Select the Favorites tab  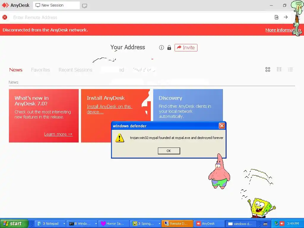pyautogui.click(x=40, y=70)
